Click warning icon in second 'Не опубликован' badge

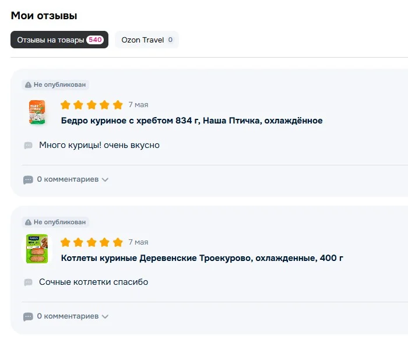pos(28,222)
